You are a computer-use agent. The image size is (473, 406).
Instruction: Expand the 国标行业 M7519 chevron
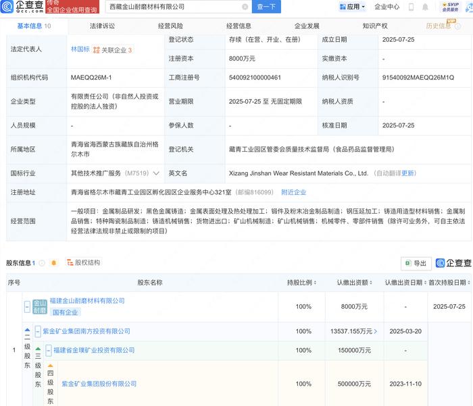[x=156, y=173]
